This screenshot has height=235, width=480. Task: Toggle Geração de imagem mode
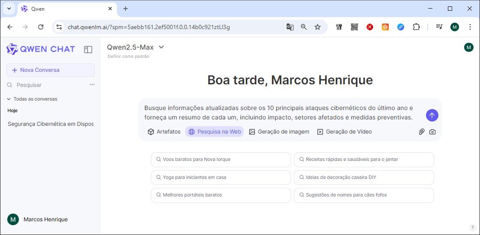(279, 132)
